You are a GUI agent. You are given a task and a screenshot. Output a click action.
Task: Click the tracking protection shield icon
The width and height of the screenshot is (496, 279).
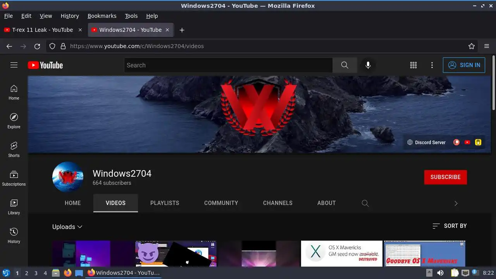(52, 46)
